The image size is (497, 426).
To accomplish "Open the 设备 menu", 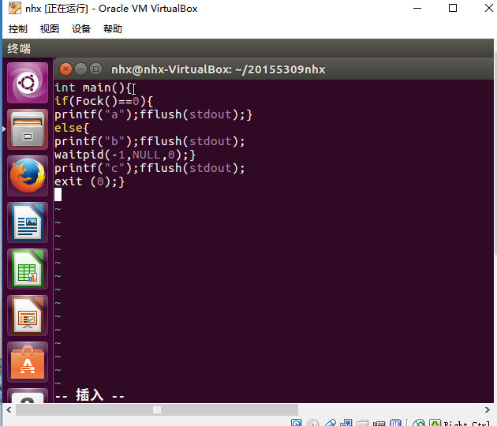I will coord(81,29).
